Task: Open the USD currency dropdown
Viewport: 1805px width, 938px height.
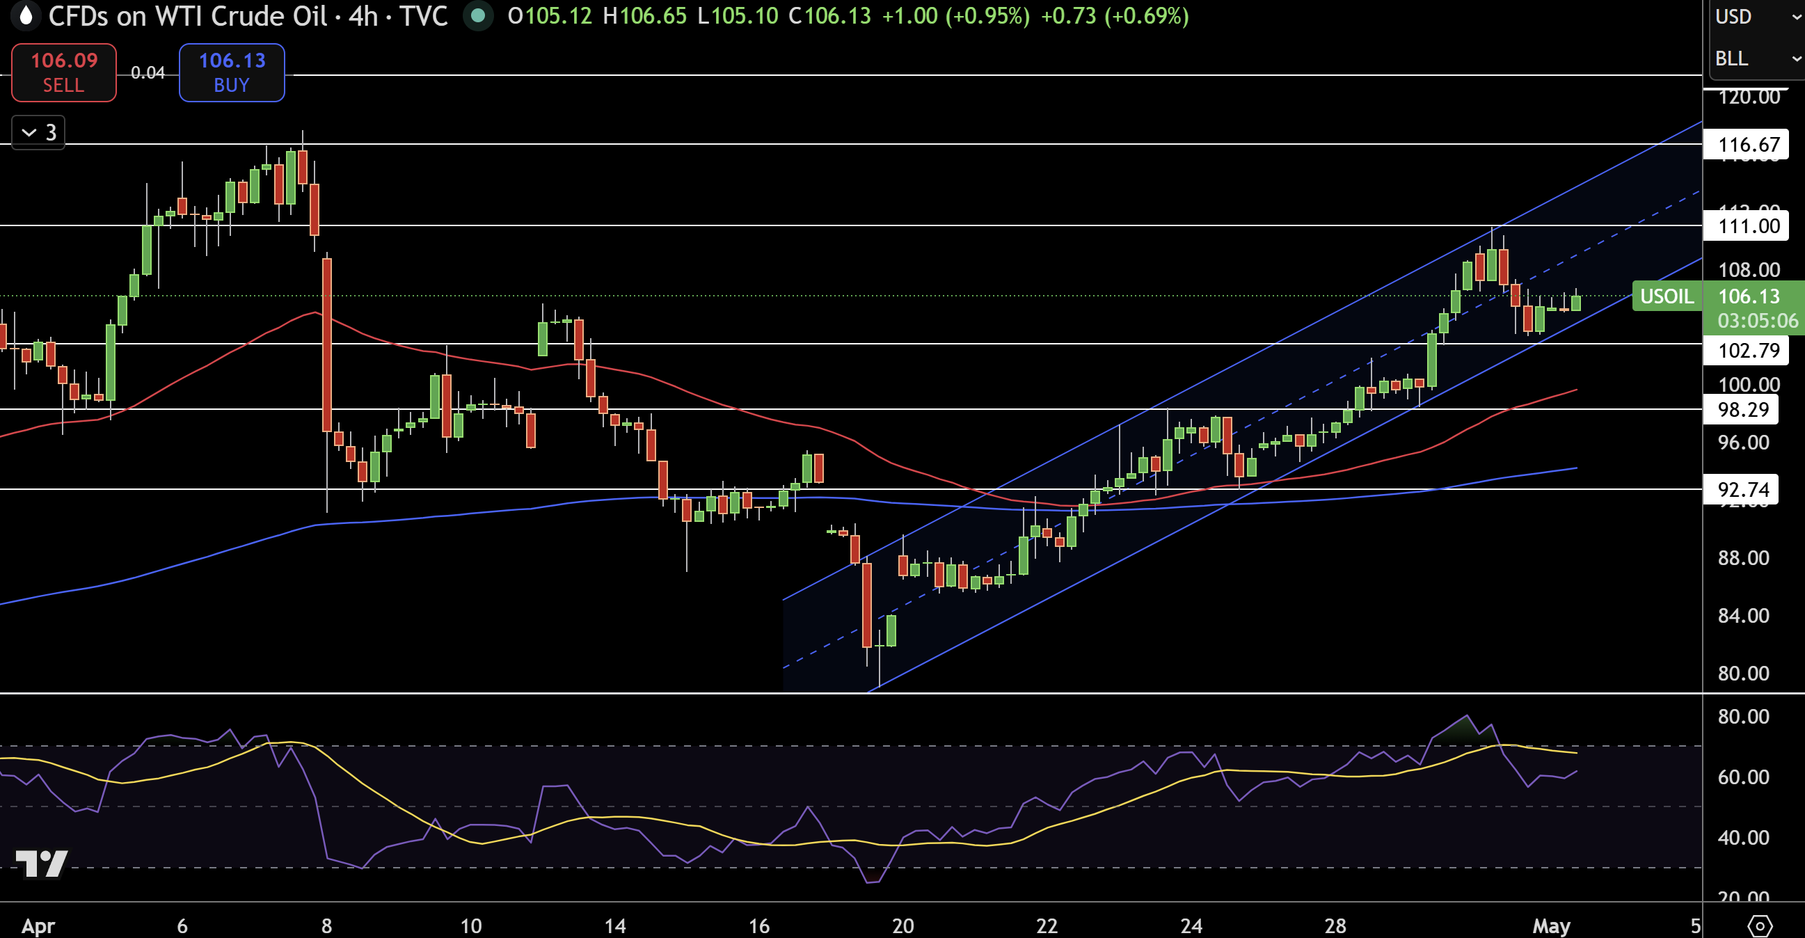Action: pos(1758,16)
